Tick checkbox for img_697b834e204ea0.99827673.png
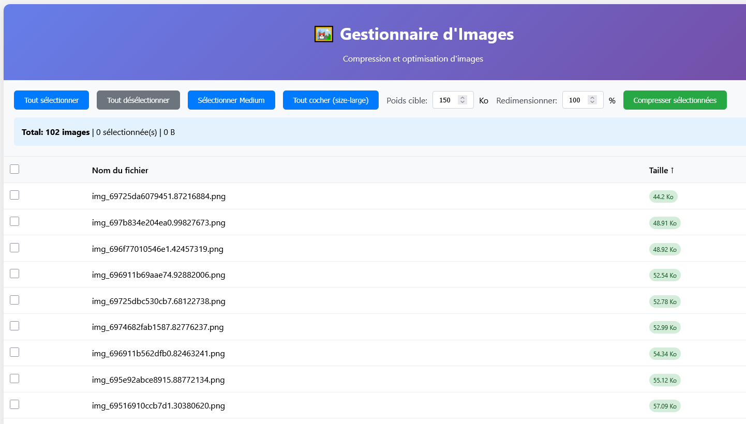Screen dimensions: 746x424 [x=14, y=221]
